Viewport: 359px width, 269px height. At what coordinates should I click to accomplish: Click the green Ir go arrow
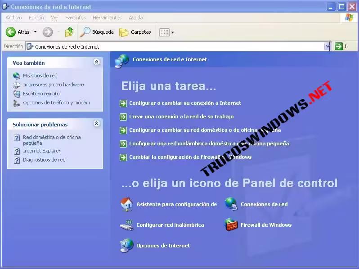point(338,46)
